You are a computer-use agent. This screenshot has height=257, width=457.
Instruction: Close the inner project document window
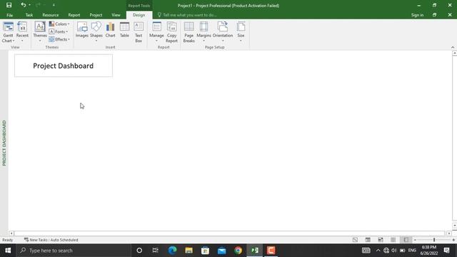point(450,15)
